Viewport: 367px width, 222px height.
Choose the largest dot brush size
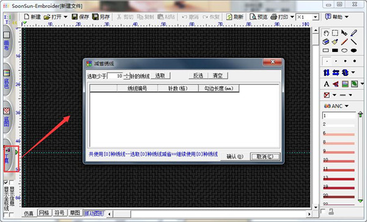click(x=355, y=61)
